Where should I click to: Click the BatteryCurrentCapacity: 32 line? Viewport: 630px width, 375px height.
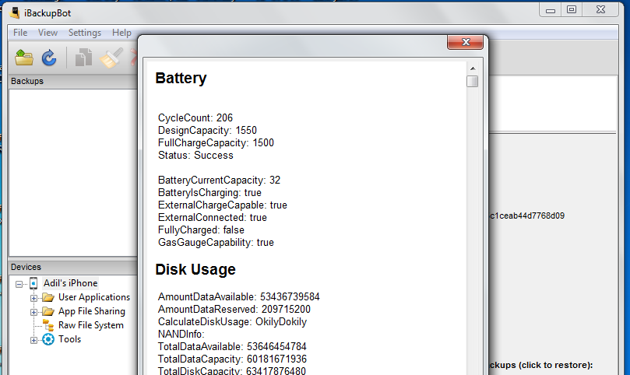point(219,180)
